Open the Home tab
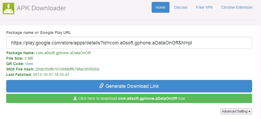The height and width of the screenshot is (119, 261). [x=160, y=7]
